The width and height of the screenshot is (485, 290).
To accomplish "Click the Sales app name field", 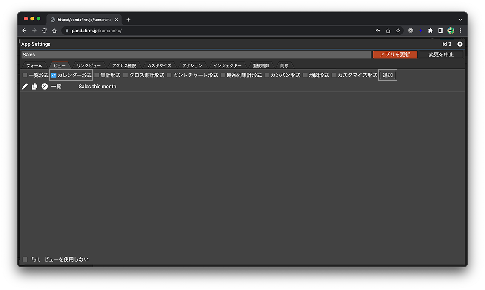I will point(196,55).
